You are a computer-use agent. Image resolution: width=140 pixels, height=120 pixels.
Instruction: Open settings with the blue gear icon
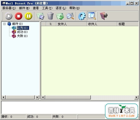[x=82, y=16]
